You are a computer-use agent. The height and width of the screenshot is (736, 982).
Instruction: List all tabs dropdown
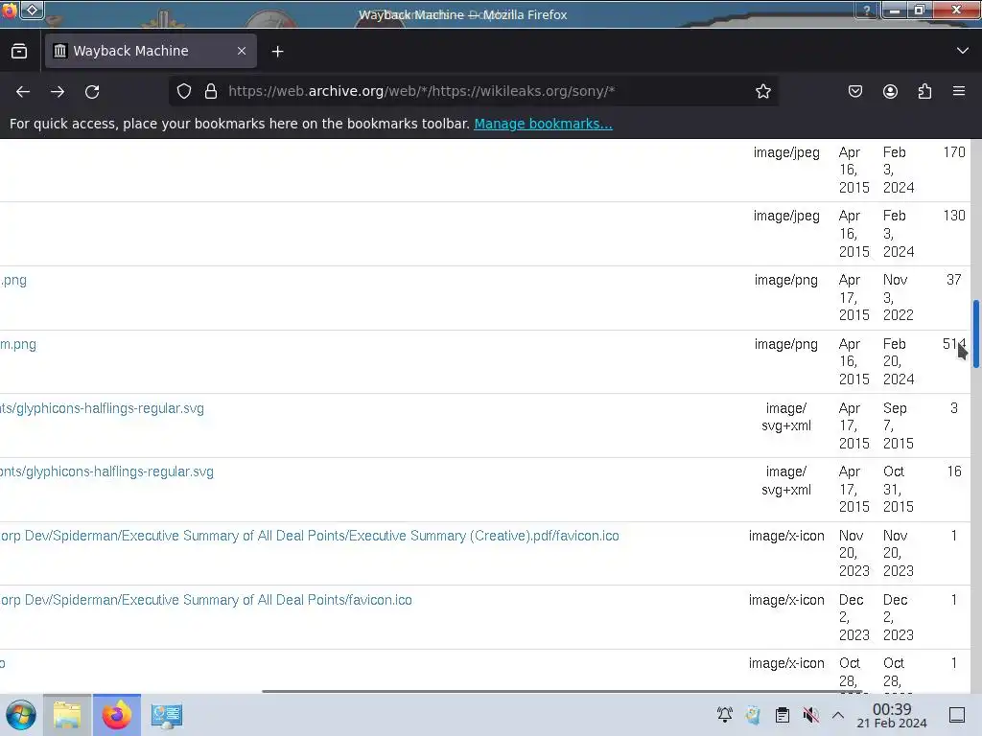[x=963, y=51]
